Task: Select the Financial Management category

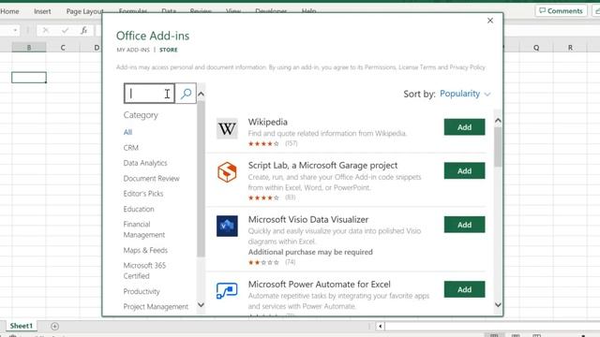Action: click(x=143, y=229)
